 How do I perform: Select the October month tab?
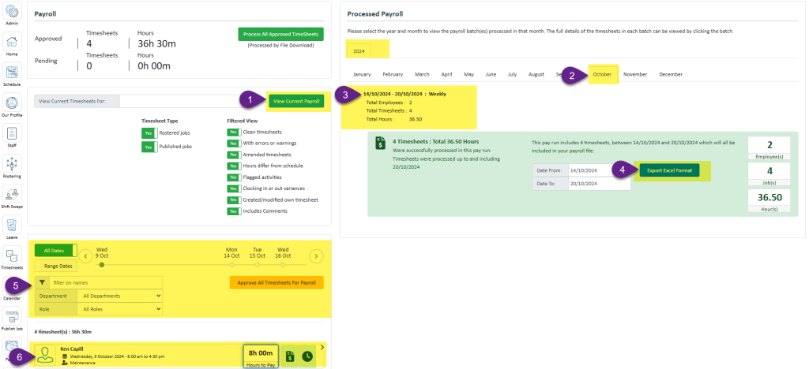tap(602, 74)
